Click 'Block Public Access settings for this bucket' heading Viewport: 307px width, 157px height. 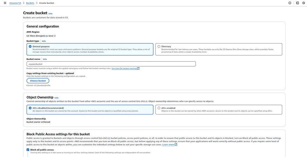(58, 134)
